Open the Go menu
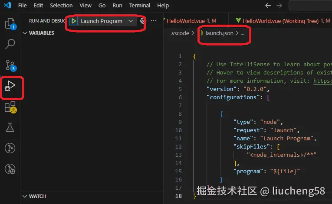Screen dimensions: 332x204 click(x=102, y=5)
